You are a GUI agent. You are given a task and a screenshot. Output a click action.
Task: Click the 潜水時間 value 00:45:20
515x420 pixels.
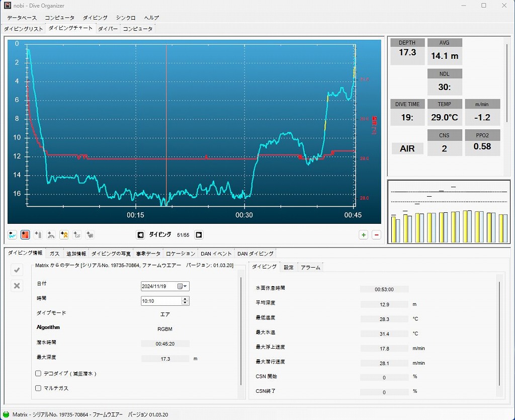coord(165,344)
